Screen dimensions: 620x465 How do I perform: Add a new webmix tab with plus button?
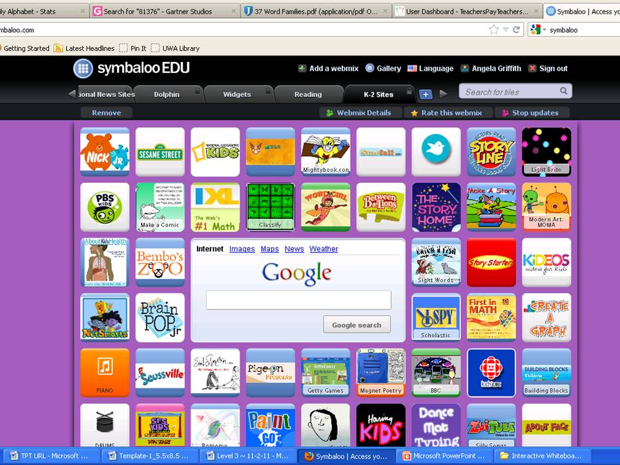click(x=426, y=94)
